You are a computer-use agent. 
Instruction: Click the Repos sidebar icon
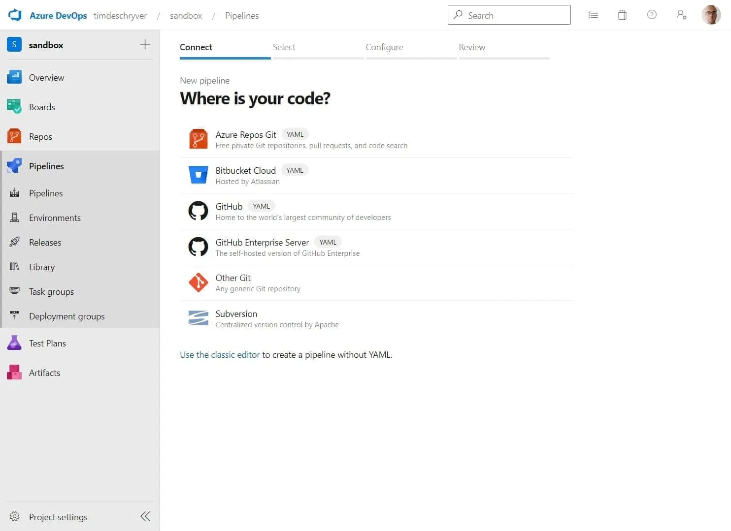14,136
